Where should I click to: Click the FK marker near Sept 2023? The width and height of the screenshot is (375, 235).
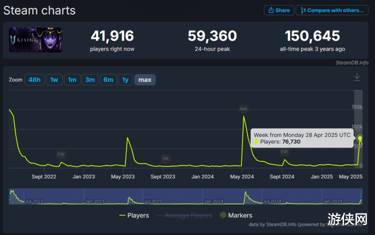point(166,158)
